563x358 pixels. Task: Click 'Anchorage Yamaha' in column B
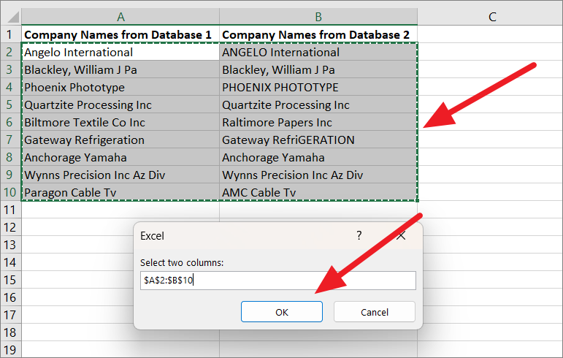click(318, 157)
